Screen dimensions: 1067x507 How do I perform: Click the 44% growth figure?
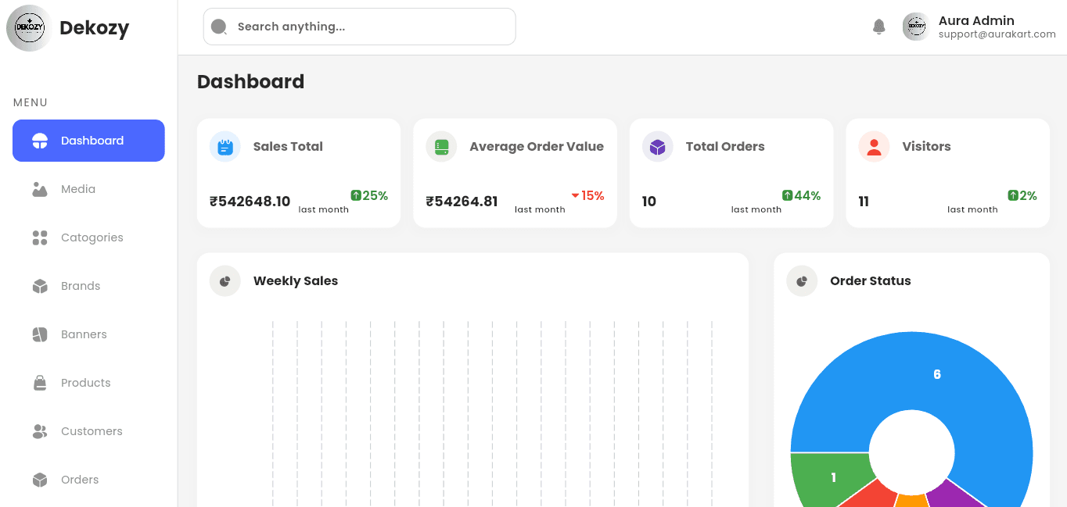click(807, 195)
